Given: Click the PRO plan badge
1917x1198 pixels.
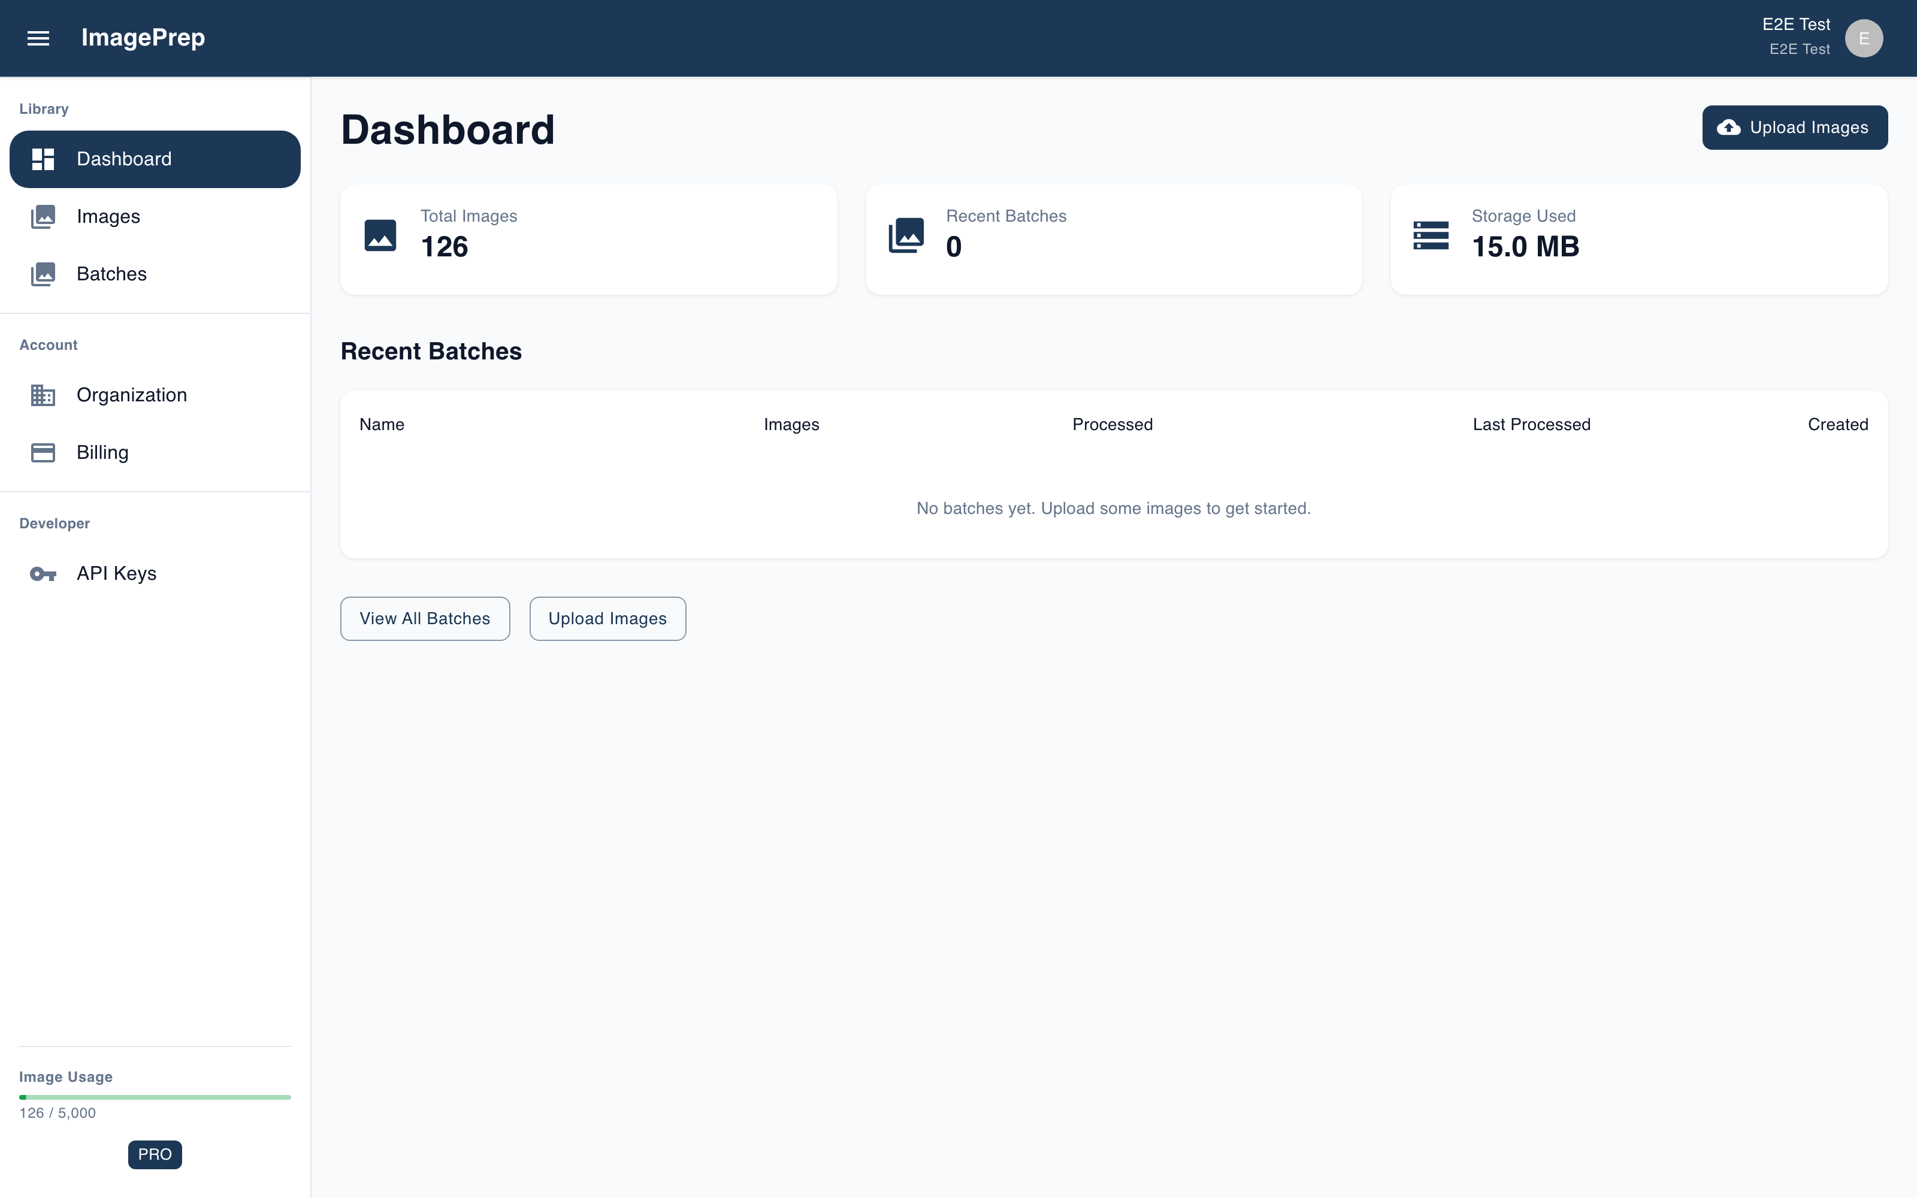Looking at the screenshot, I should (155, 1154).
